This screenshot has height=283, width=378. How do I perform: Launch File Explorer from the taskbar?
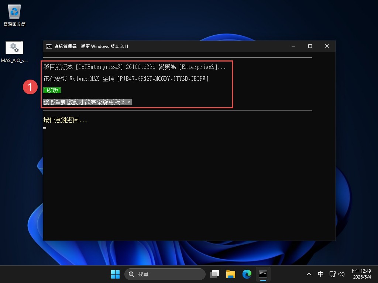[230, 274]
